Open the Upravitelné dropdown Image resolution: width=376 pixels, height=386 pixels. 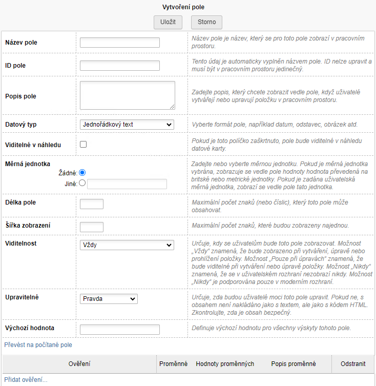[109, 298]
